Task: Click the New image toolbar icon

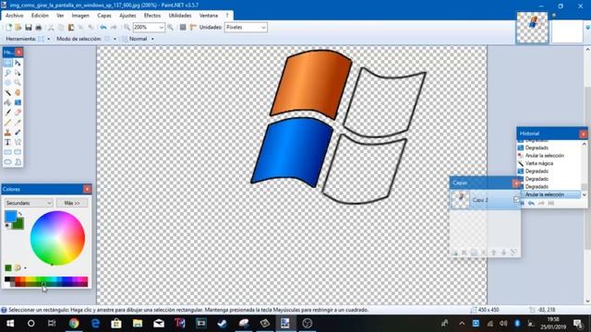Action: pyautogui.click(x=8, y=28)
